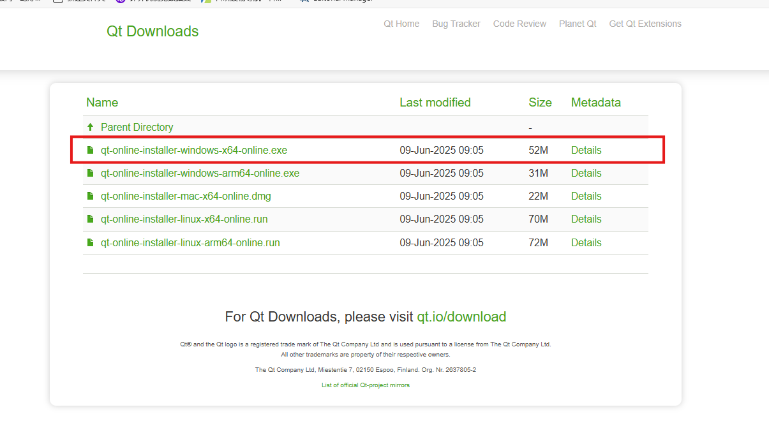Follow the qt.io/download link
Viewport: 769px width, 421px height.
click(461, 317)
